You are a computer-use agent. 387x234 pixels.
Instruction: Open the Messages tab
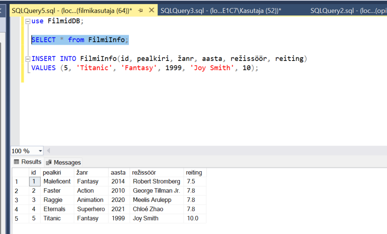pos(63,163)
